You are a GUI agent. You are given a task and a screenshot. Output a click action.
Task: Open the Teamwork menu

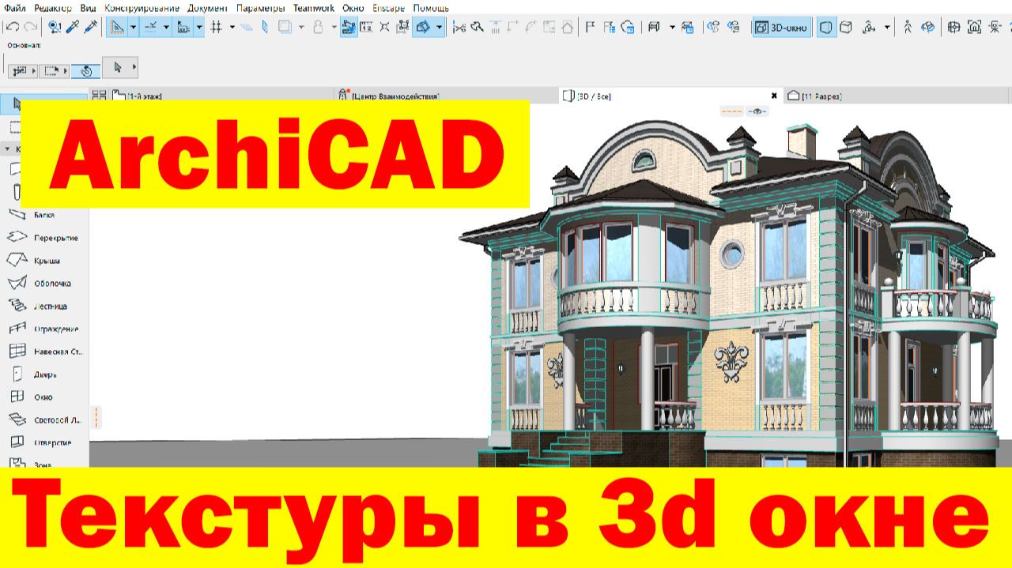point(313,8)
